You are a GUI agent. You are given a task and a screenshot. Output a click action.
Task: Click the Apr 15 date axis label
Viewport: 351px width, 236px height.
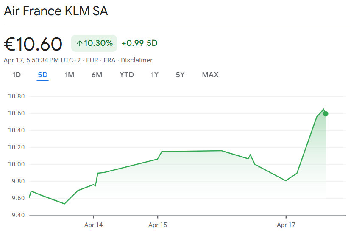[x=158, y=225]
